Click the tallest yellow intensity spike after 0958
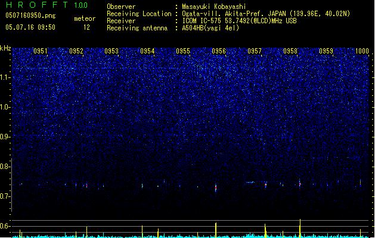This screenshot has height=238, width=375. [x=300, y=228]
